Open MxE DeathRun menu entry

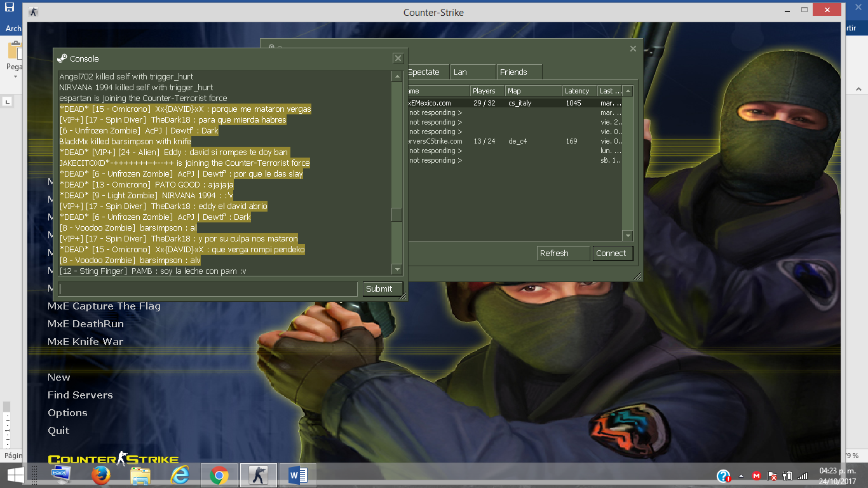pos(86,324)
